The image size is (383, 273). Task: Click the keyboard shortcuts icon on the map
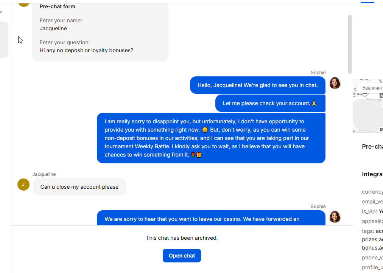click(x=381, y=129)
